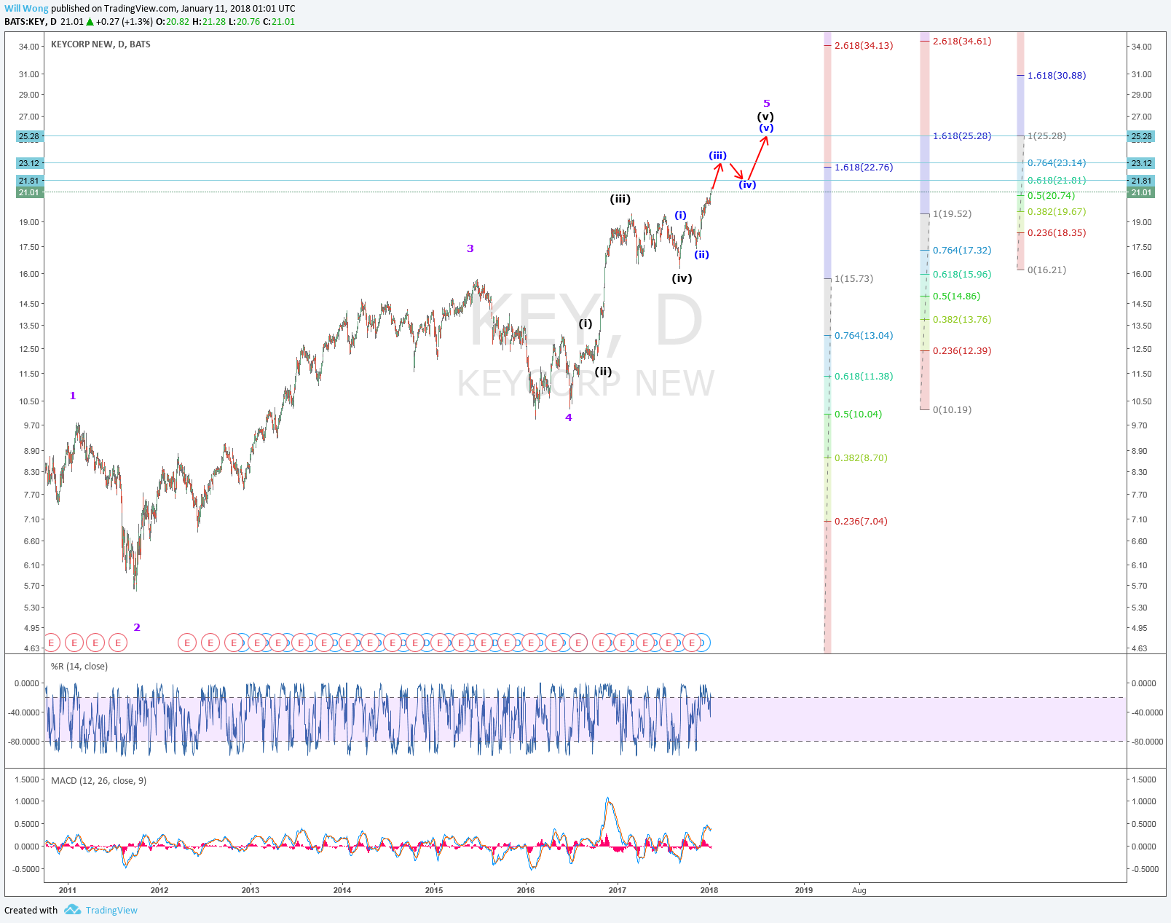Click the Aug label on time axis
The width and height of the screenshot is (1171, 923).
(859, 890)
